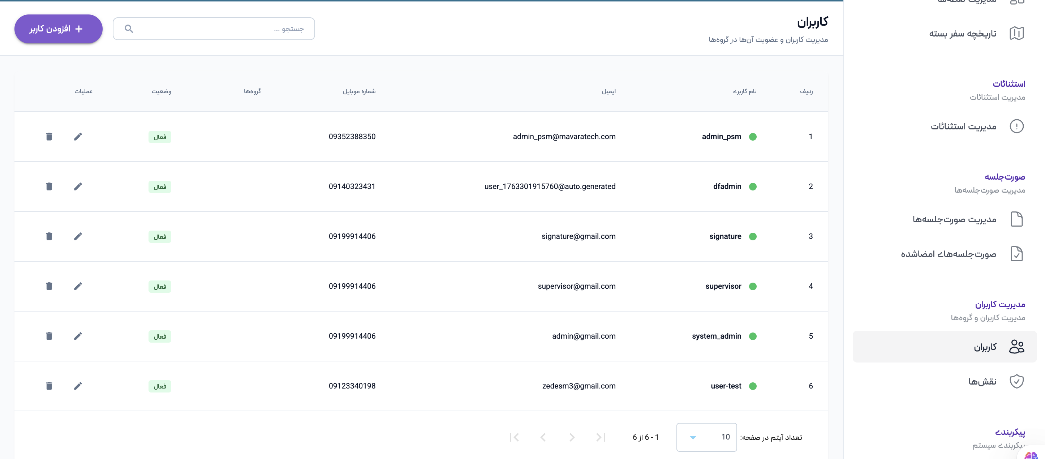This screenshot has height=459, width=1045.
Task: Edit the system_admin user row
Action: click(78, 336)
